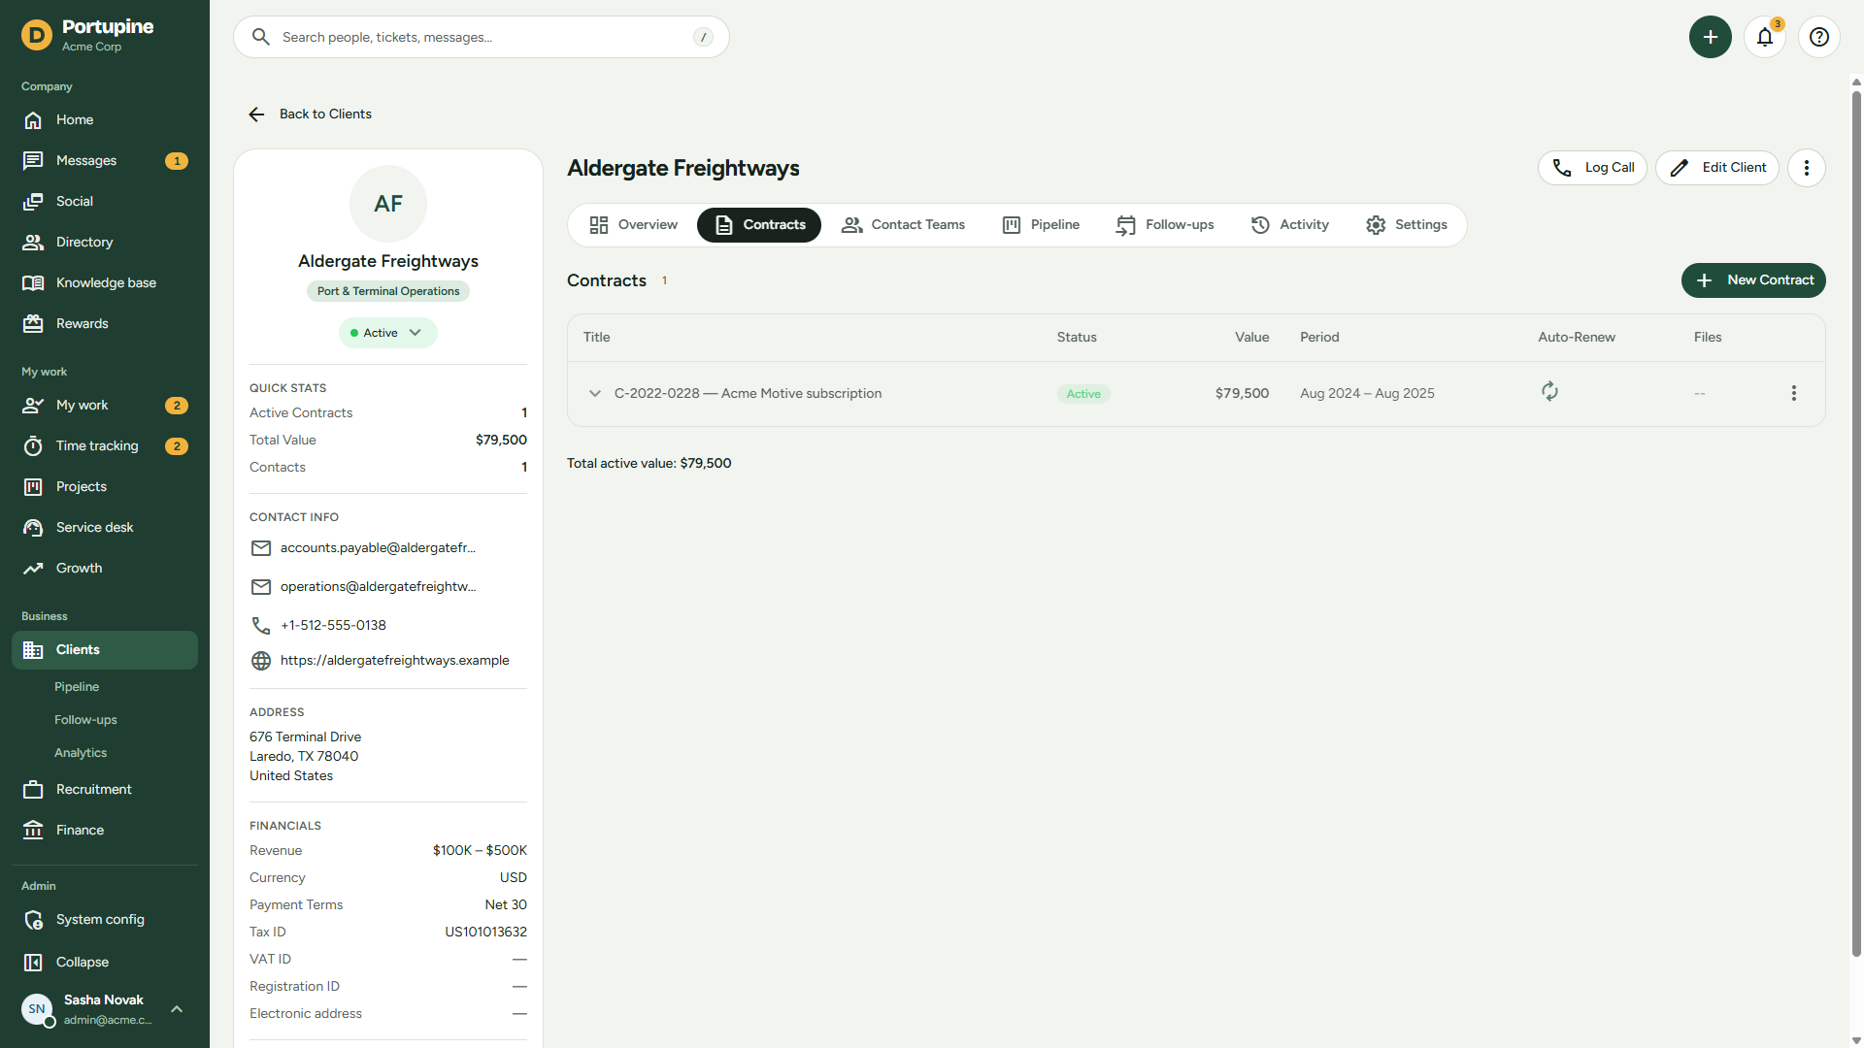Screen dimensions: 1864x1048
Task: Click the Edit Client button
Action: point(1717,168)
